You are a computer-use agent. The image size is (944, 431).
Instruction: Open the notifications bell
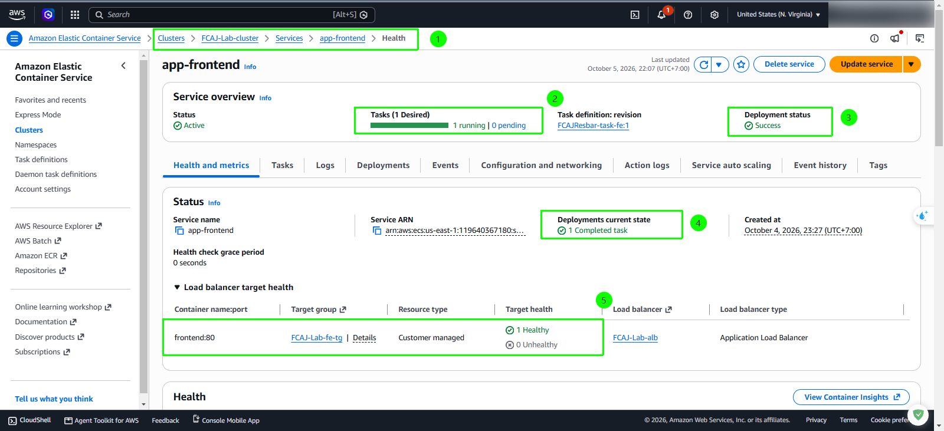point(661,15)
